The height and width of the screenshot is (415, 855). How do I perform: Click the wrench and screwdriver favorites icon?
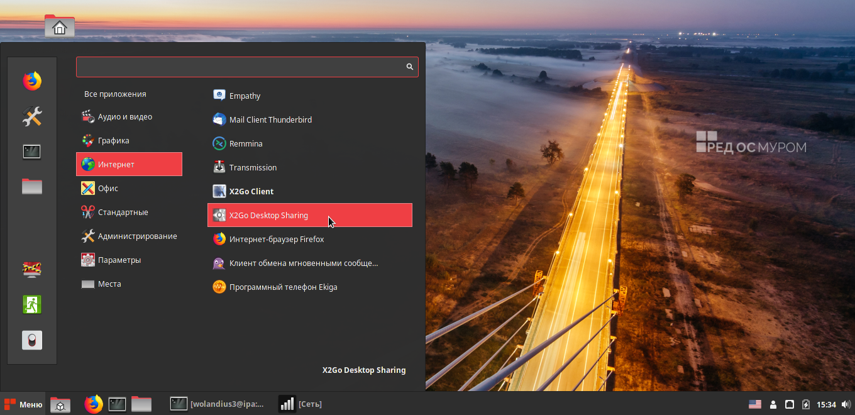click(x=32, y=116)
